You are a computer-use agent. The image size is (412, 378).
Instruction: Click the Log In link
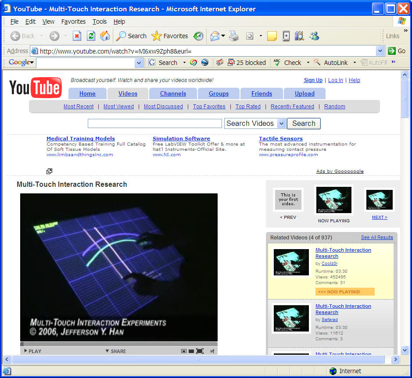click(x=336, y=80)
